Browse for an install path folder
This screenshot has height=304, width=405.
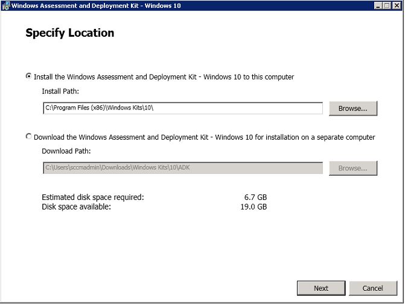pos(352,108)
